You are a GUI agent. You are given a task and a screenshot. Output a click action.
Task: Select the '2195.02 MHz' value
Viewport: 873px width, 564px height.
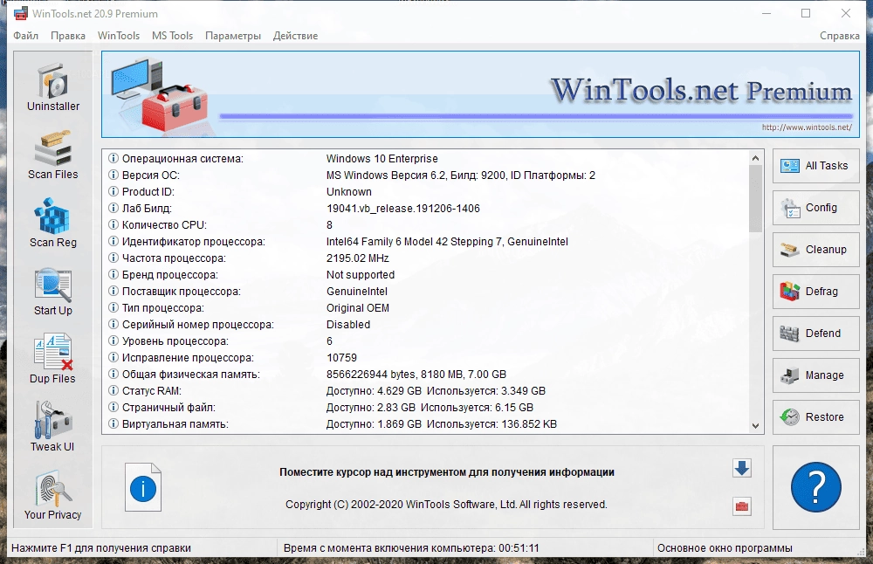(x=357, y=258)
